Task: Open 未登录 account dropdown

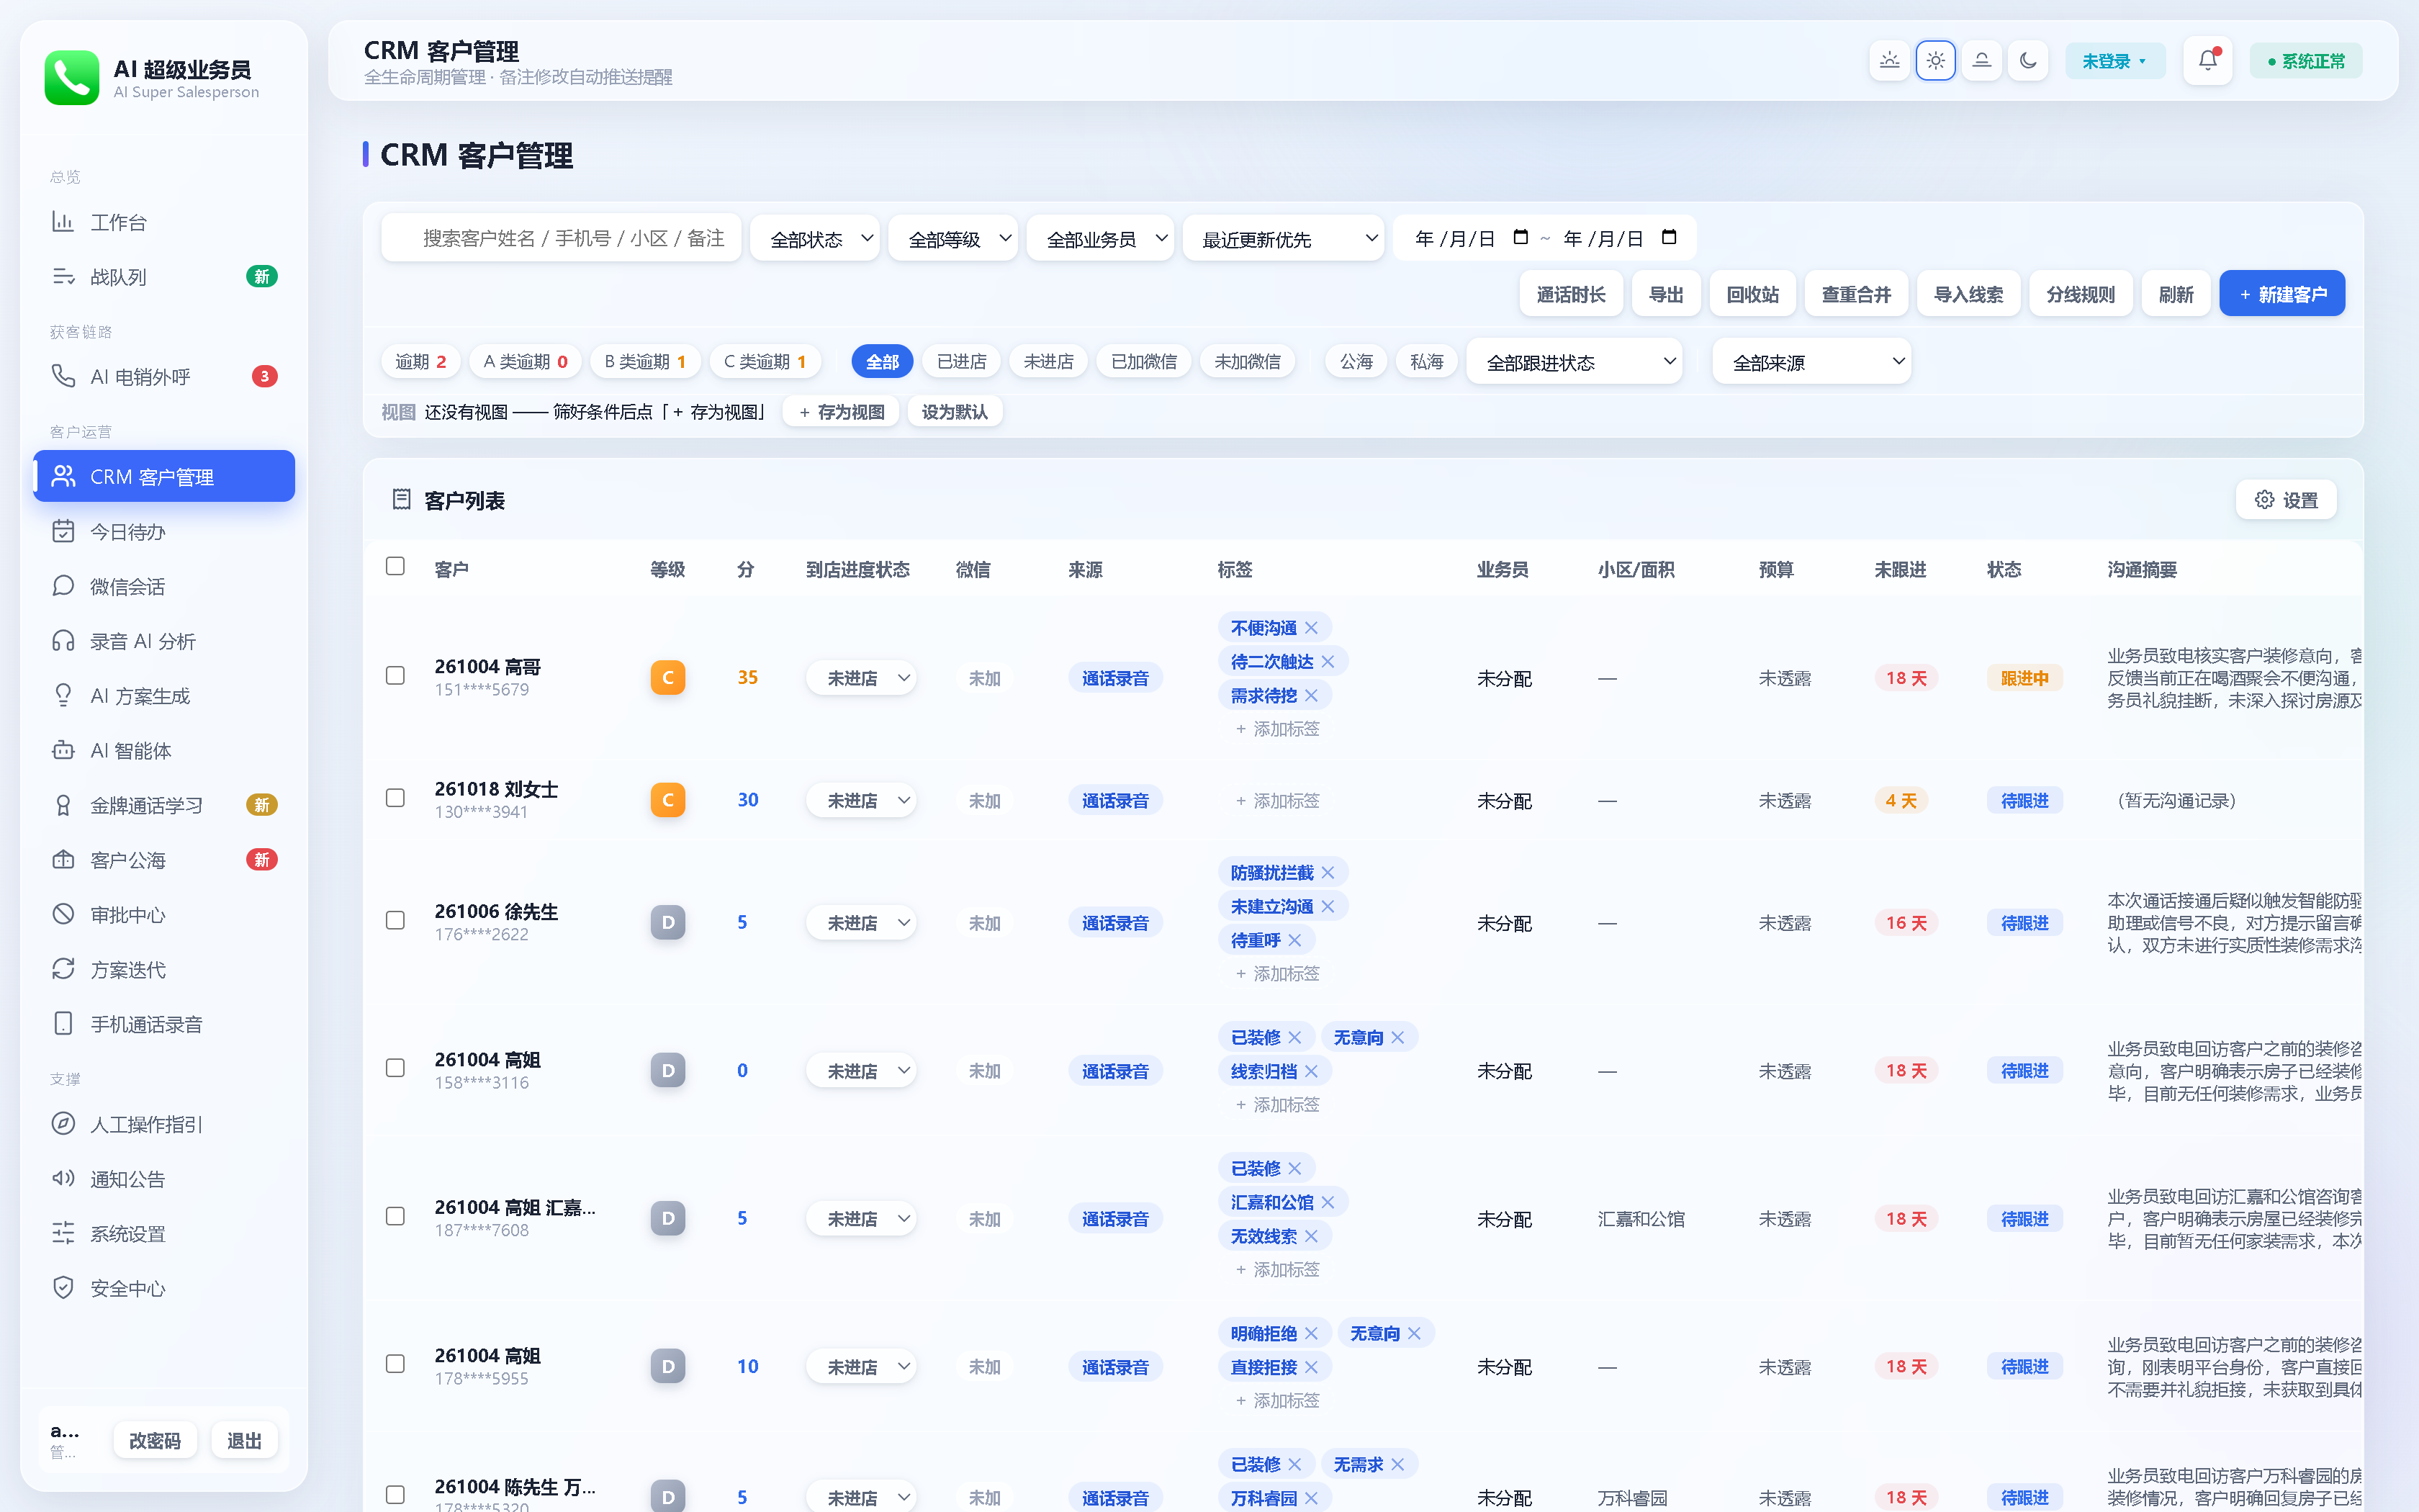Action: pyautogui.click(x=2115, y=61)
